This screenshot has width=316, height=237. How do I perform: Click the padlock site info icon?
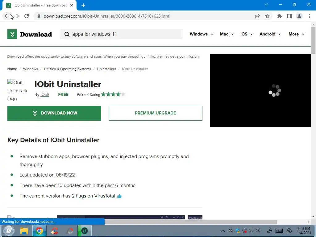(39, 16)
